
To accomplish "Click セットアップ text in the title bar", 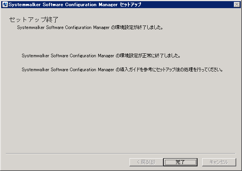I will 130,5.
